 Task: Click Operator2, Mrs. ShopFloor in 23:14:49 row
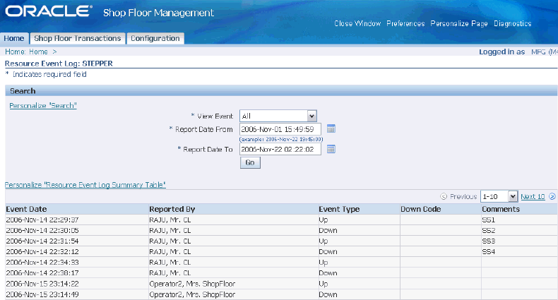192,294
